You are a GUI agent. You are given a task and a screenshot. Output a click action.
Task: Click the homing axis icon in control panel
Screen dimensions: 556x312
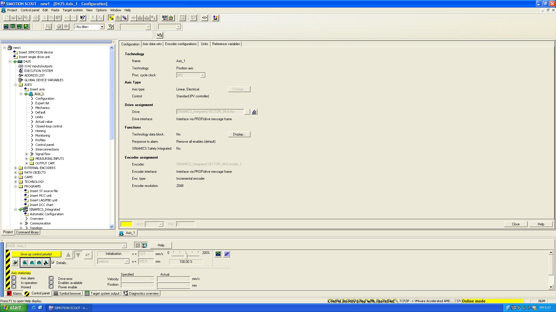pos(46,263)
